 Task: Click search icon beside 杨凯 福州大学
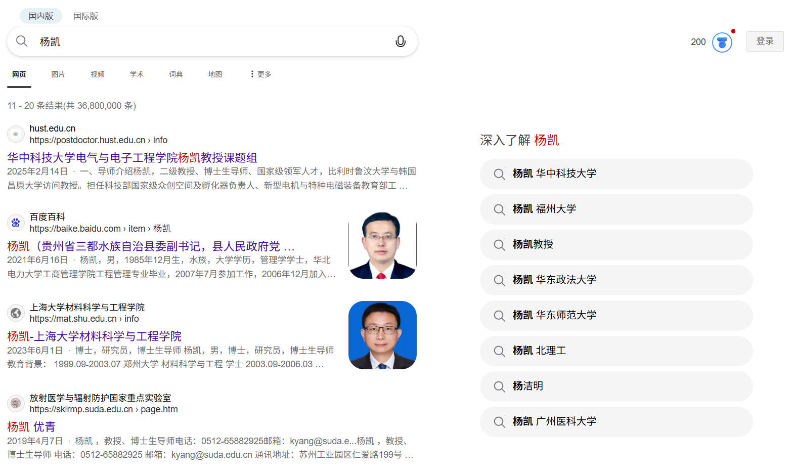pos(499,209)
